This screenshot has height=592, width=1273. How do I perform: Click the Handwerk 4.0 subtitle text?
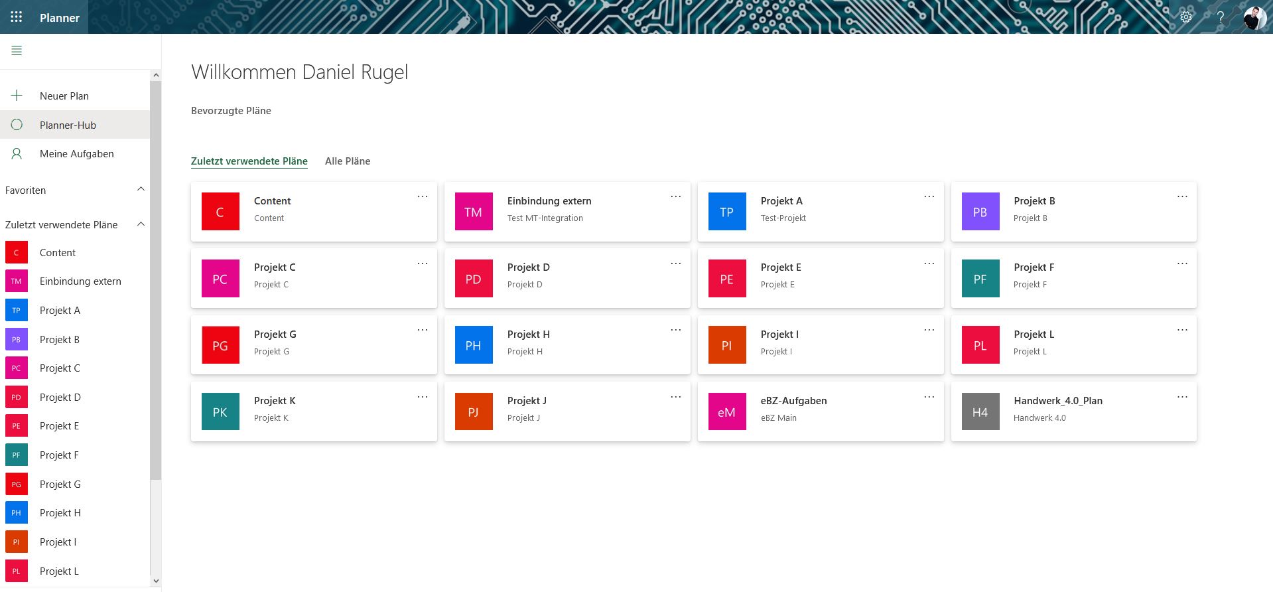point(1039,417)
